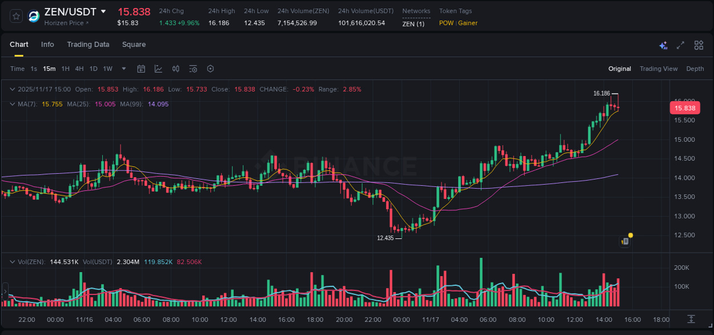Open the POW token tag link
This screenshot has height=335, width=714.
[x=446, y=23]
